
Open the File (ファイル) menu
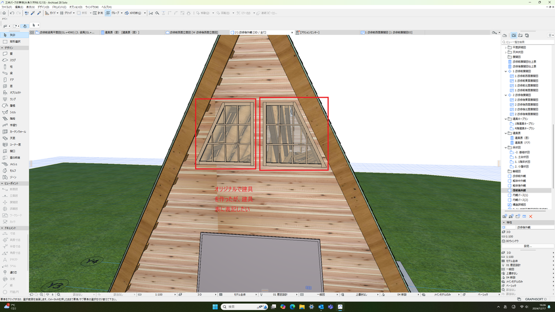point(7,7)
